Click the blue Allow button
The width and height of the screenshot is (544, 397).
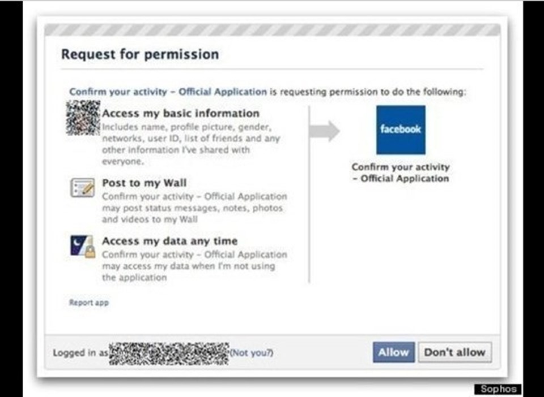pyautogui.click(x=394, y=352)
